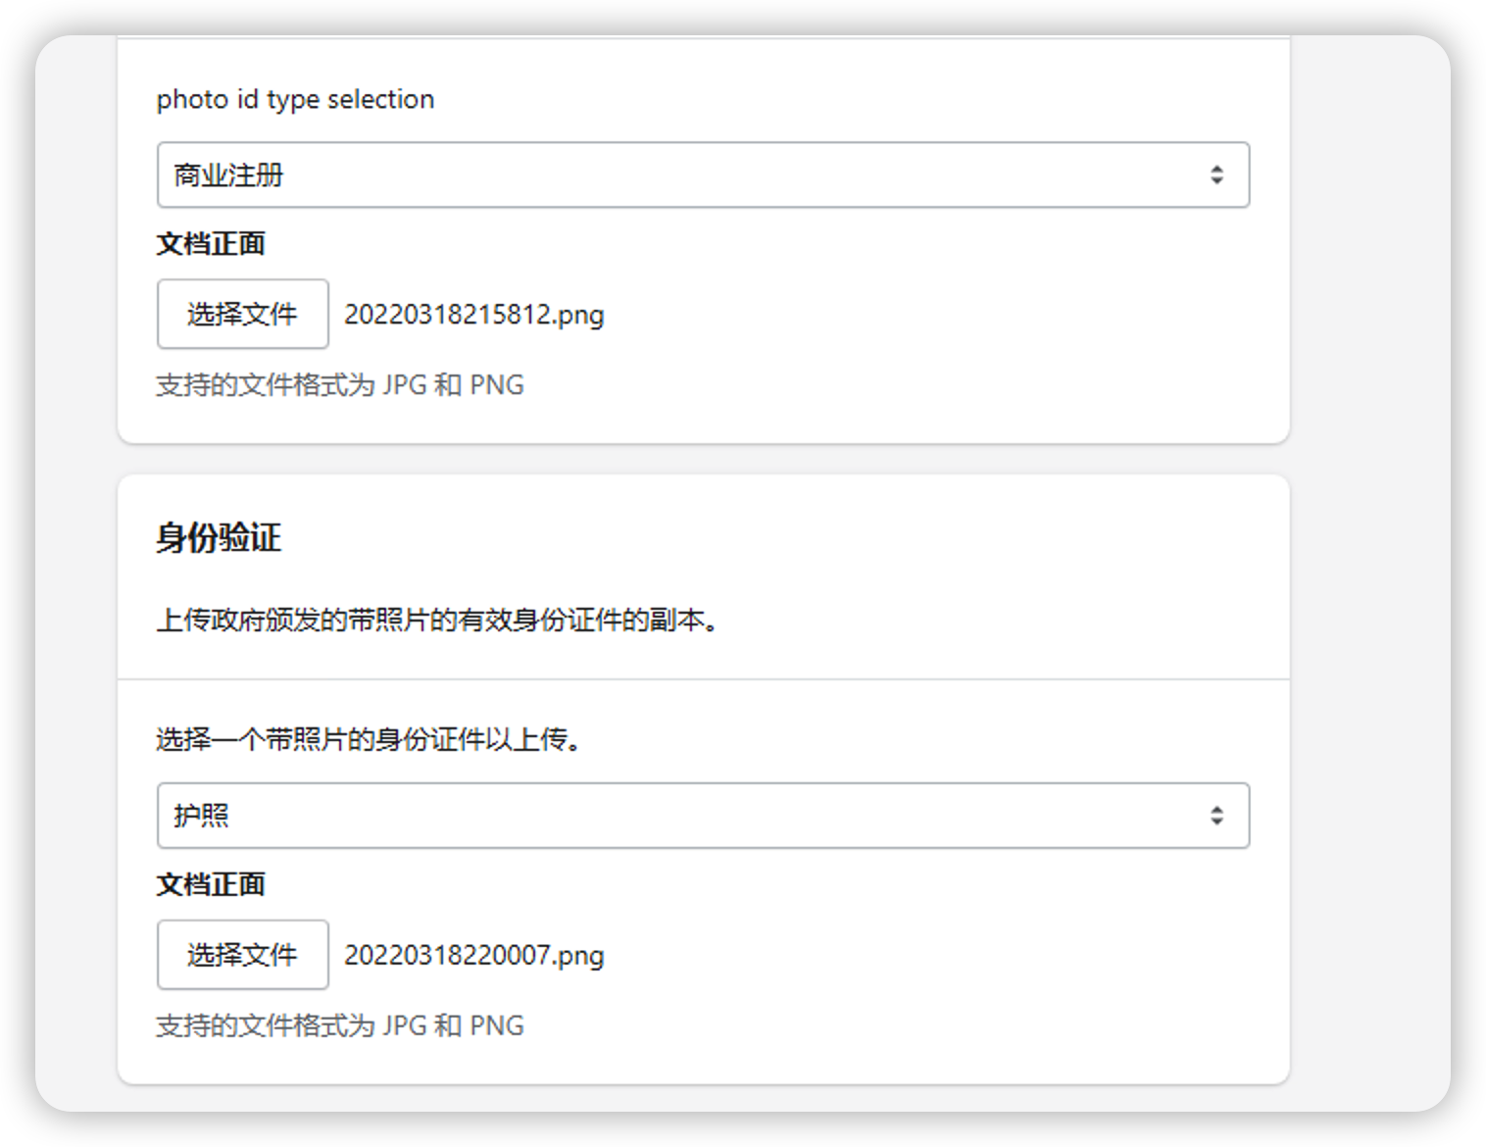Screen dimensions: 1486x1147
Task: Click the 上传政府颁发的带照片的有效身份证件的副本 text
Action: 439,620
